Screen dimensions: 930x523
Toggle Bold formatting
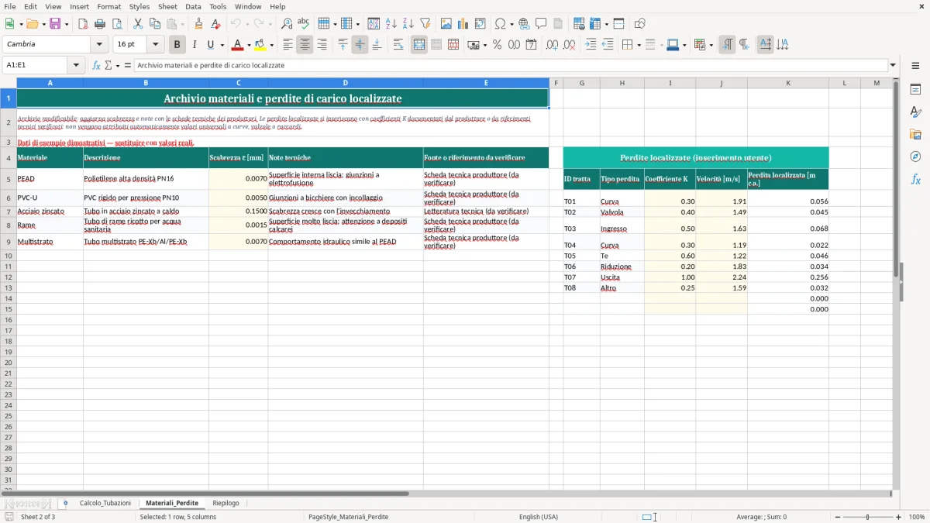(x=177, y=45)
